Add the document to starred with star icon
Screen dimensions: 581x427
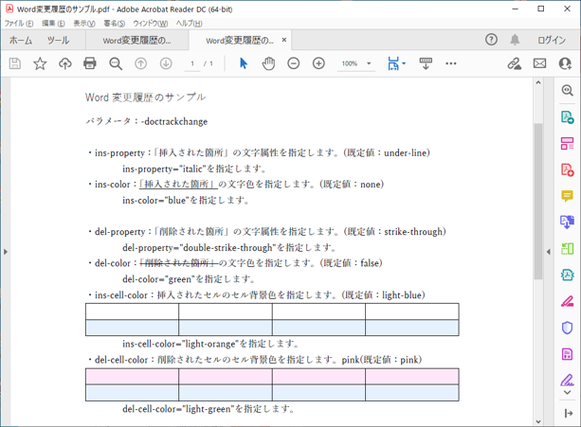point(40,63)
